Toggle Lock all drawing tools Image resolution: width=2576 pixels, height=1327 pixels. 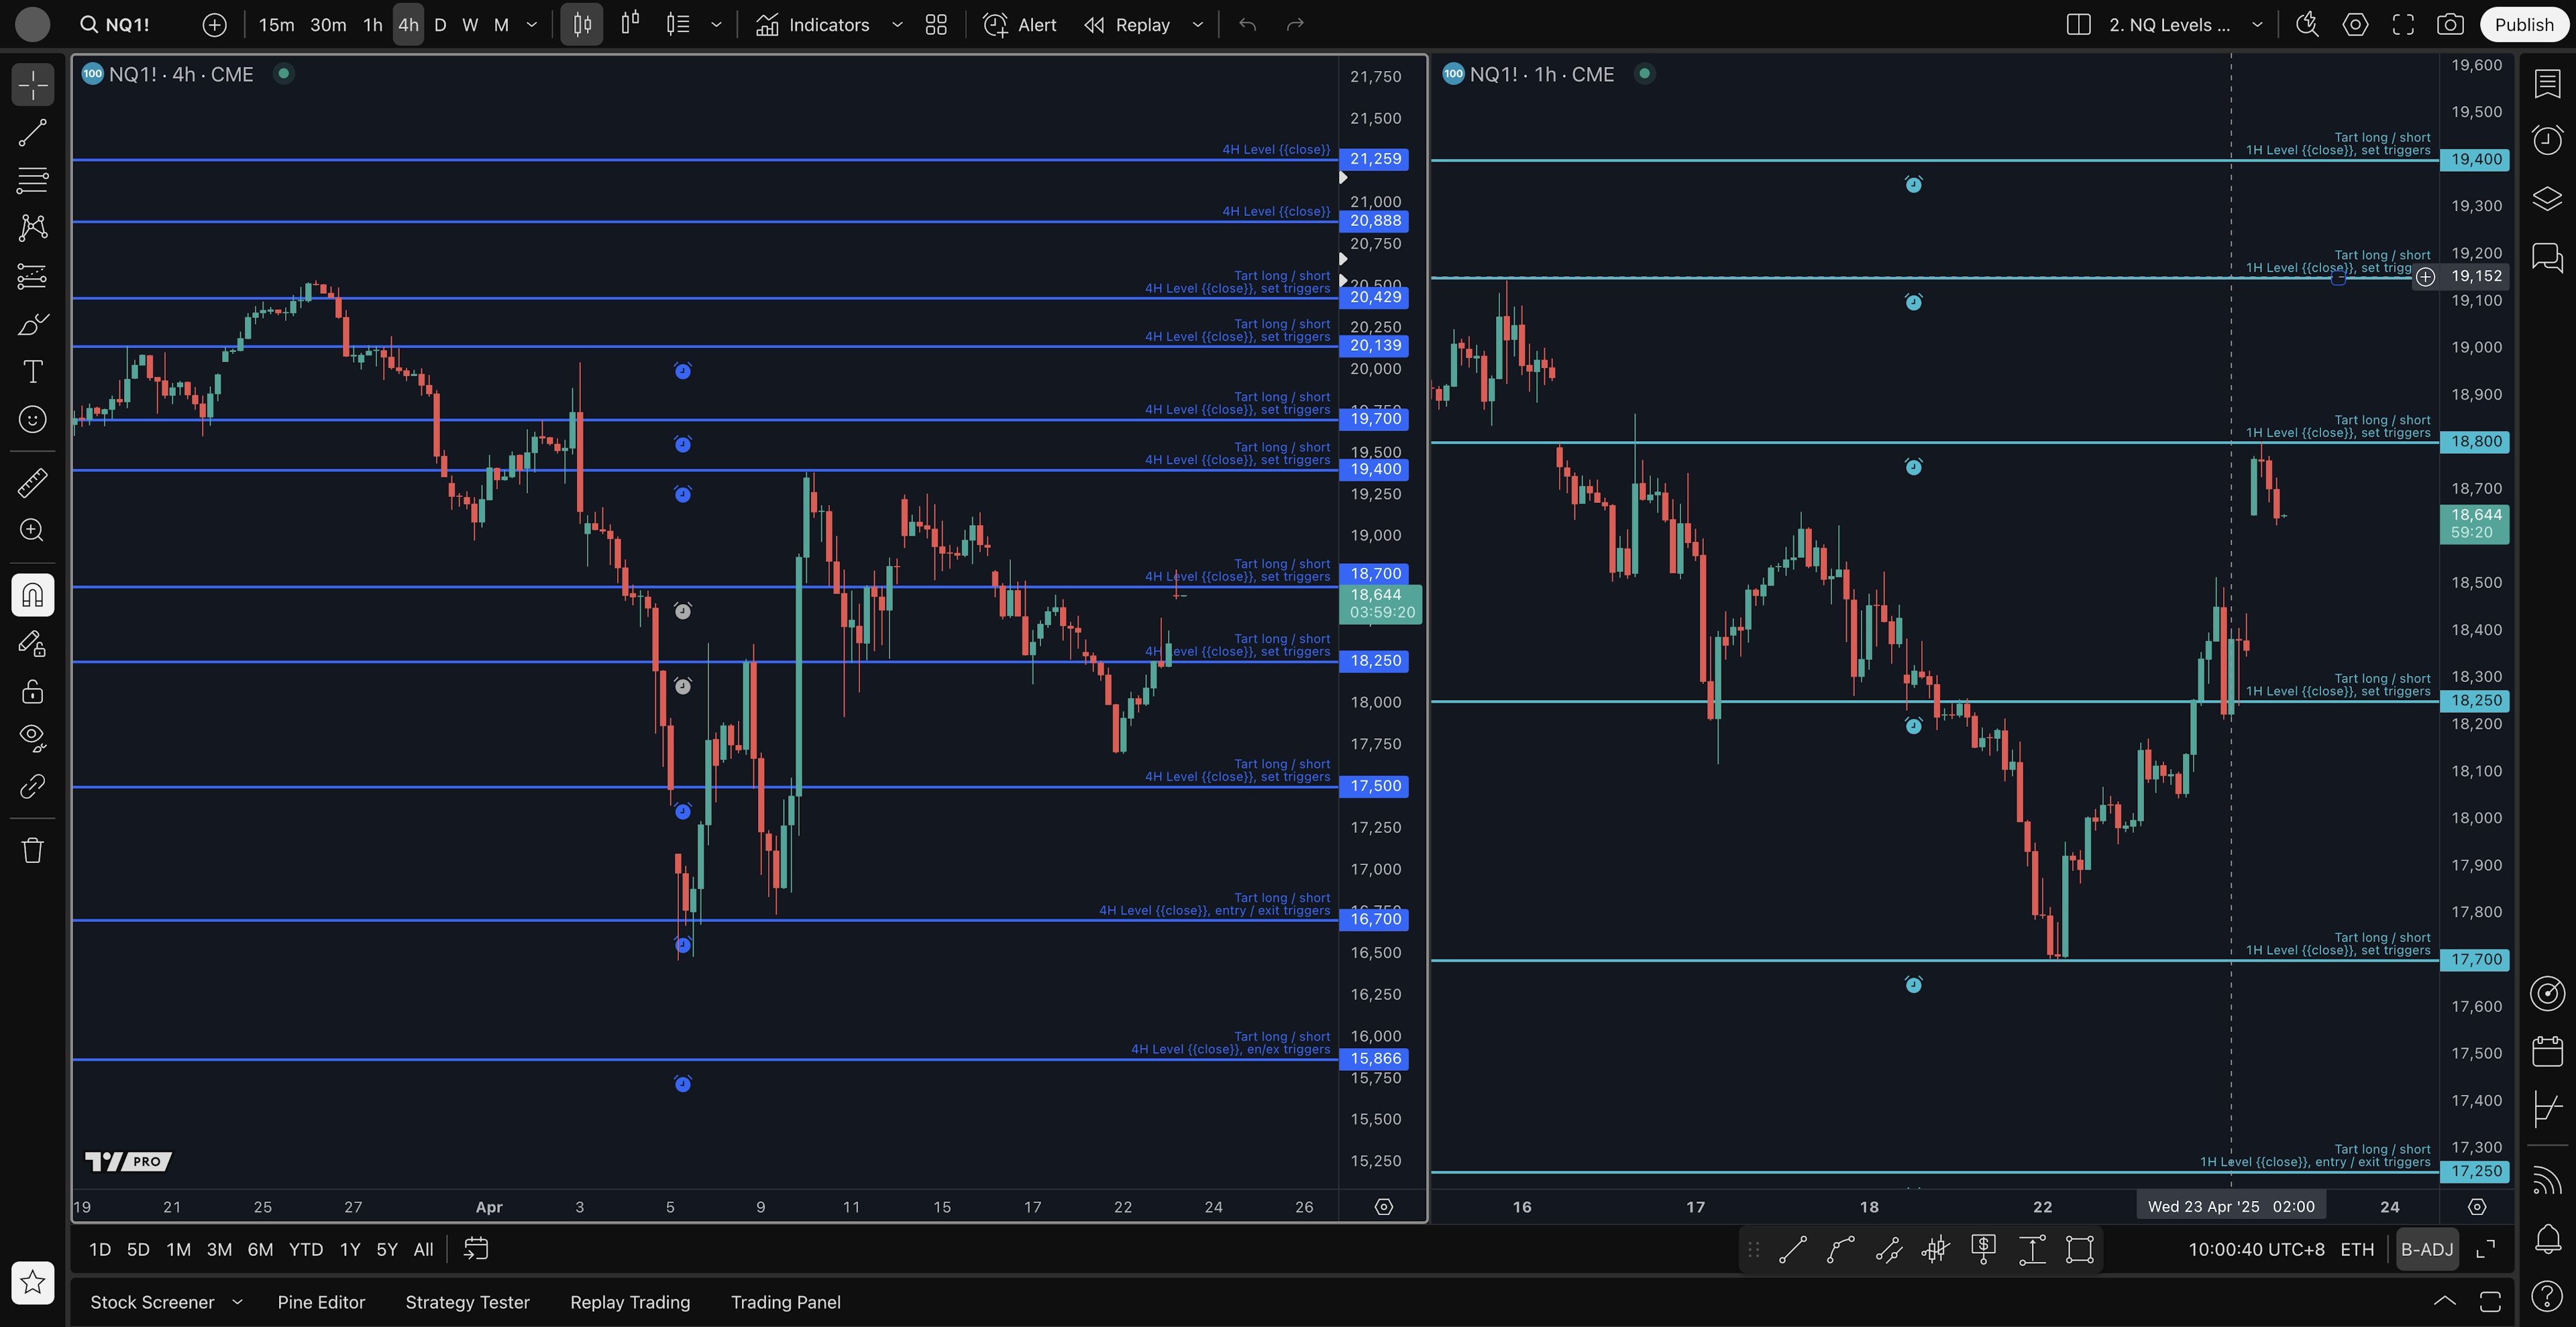coord(32,691)
